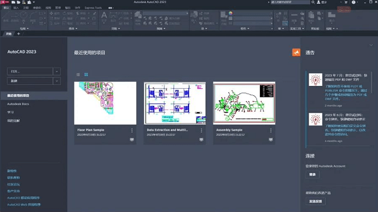Image resolution: width=378 pixels, height=212 pixels.
Task: Click the orange announcements megaphone icon
Action: [x=296, y=52]
